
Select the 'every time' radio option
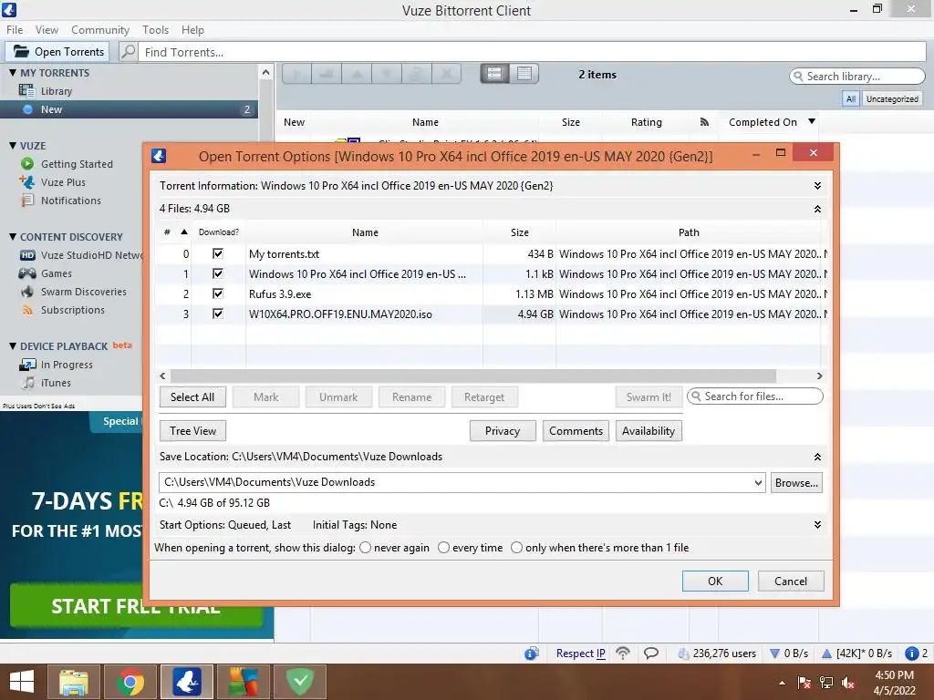(444, 548)
